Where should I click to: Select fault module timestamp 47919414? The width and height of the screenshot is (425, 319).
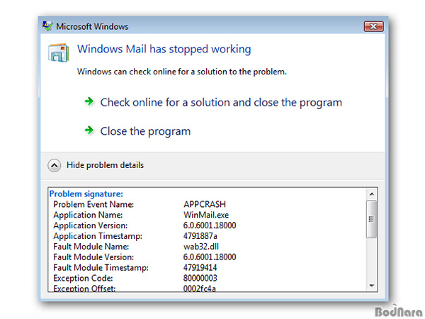pos(200,268)
